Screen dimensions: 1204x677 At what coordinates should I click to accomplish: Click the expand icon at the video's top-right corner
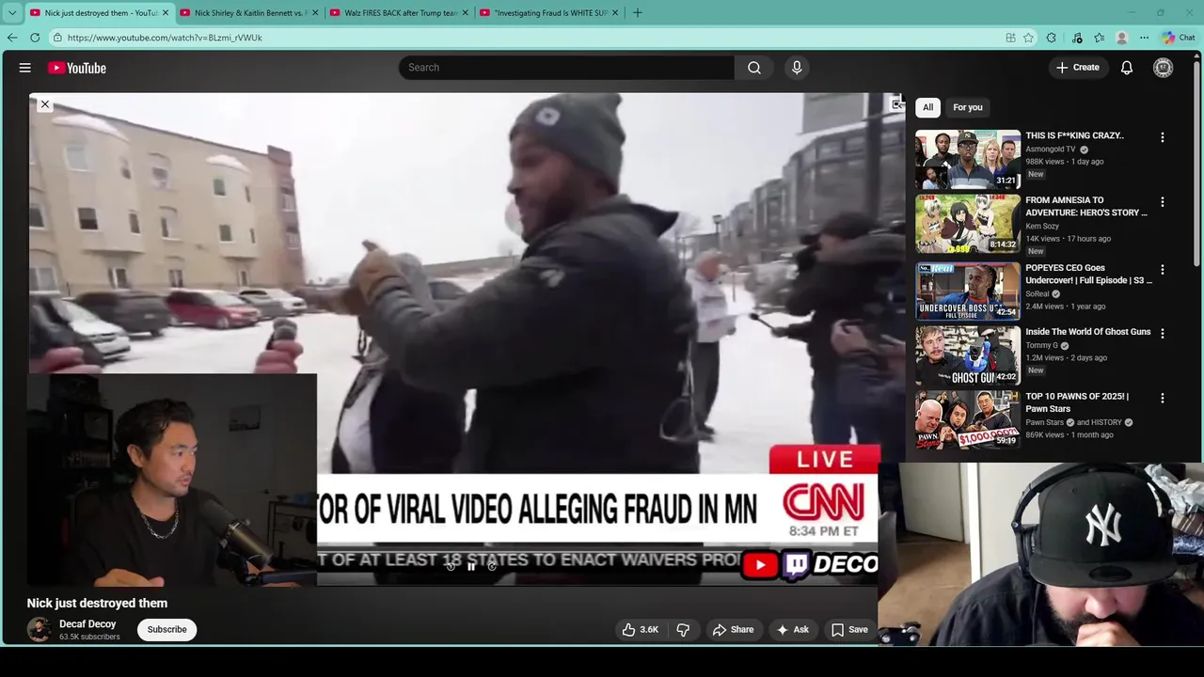tap(896, 104)
